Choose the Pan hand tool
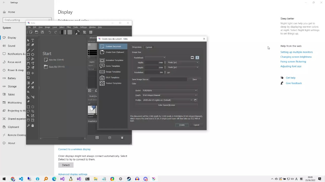The width and height of the screenshot is (325, 182). click(33, 125)
